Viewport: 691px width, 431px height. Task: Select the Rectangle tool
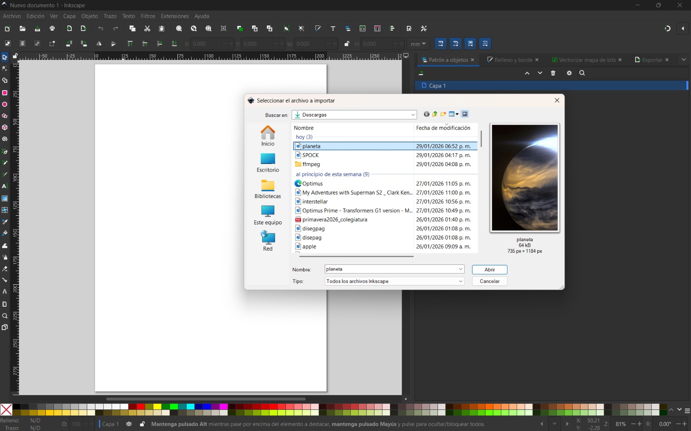5,92
